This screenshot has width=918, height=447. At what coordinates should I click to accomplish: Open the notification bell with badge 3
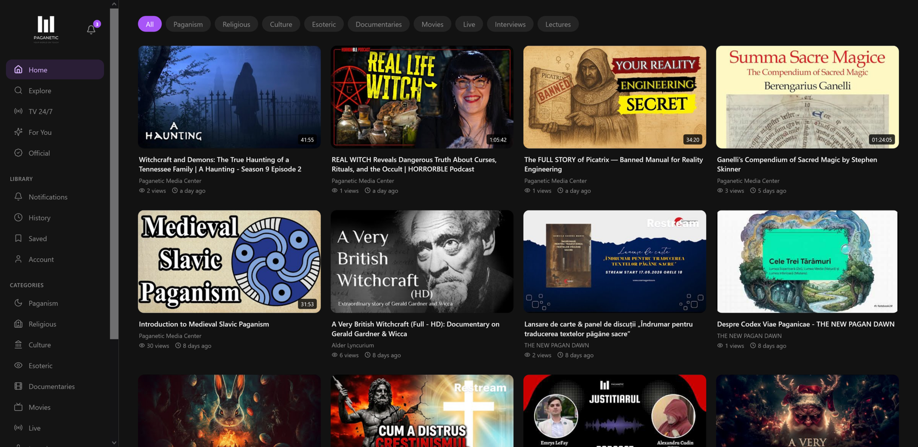(91, 29)
